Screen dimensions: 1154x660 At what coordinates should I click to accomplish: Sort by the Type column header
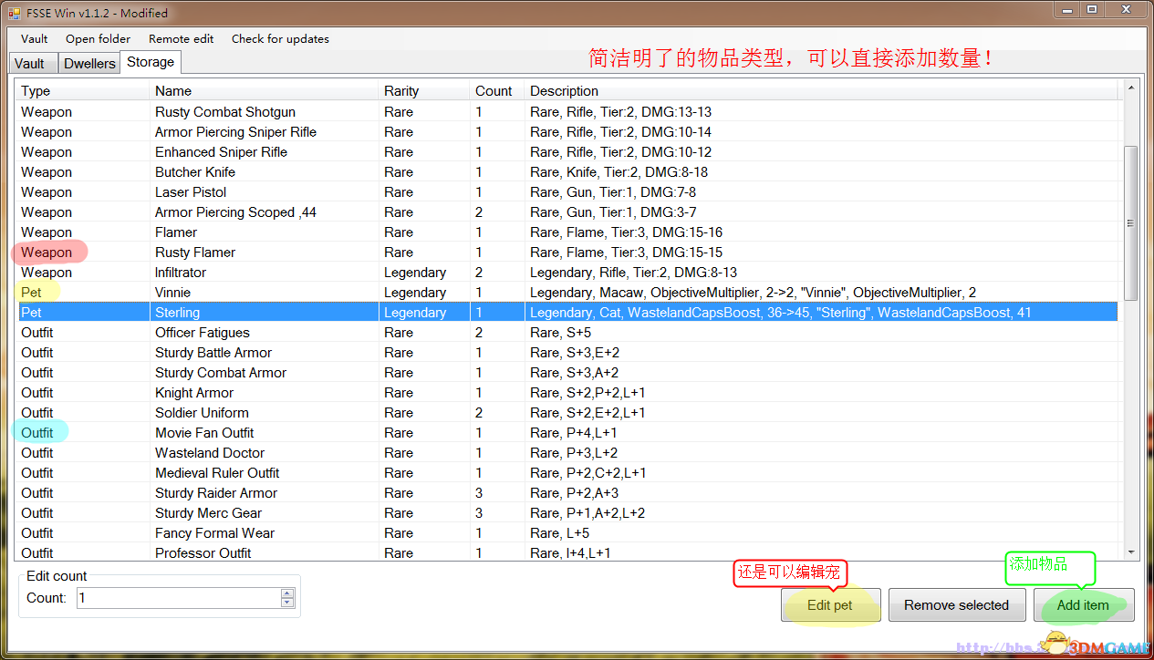click(82, 90)
